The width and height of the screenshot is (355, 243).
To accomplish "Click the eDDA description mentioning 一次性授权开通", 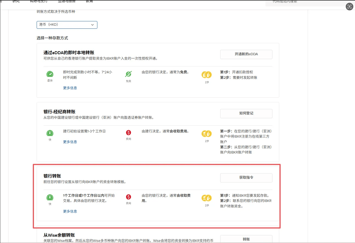I will click(101, 59).
